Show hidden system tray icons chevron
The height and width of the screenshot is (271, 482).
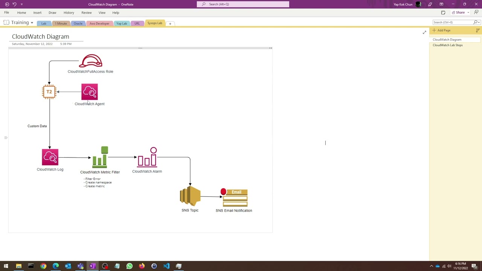pos(431,266)
